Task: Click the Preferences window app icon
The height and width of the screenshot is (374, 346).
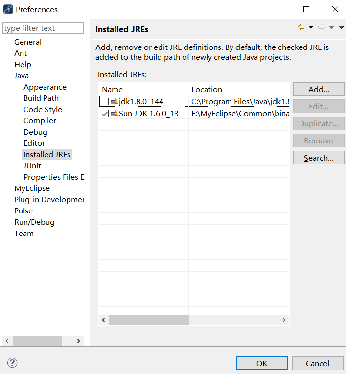Action: pyautogui.click(x=8, y=9)
